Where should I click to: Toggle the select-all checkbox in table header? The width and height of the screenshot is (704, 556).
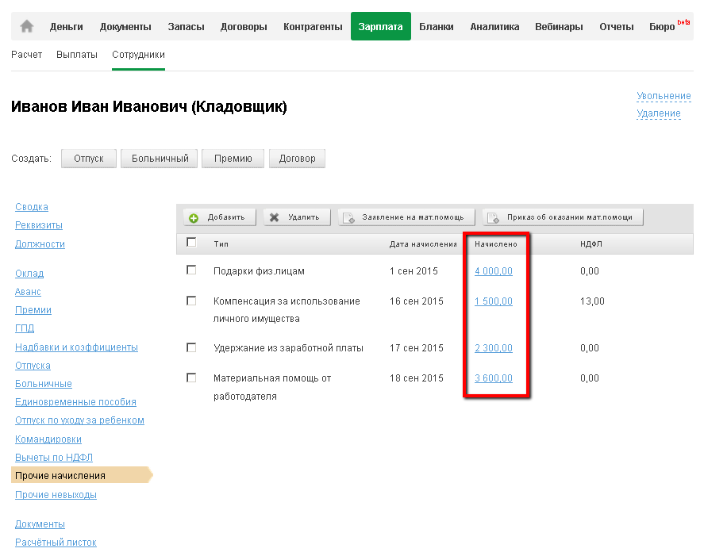[x=191, y=243]
